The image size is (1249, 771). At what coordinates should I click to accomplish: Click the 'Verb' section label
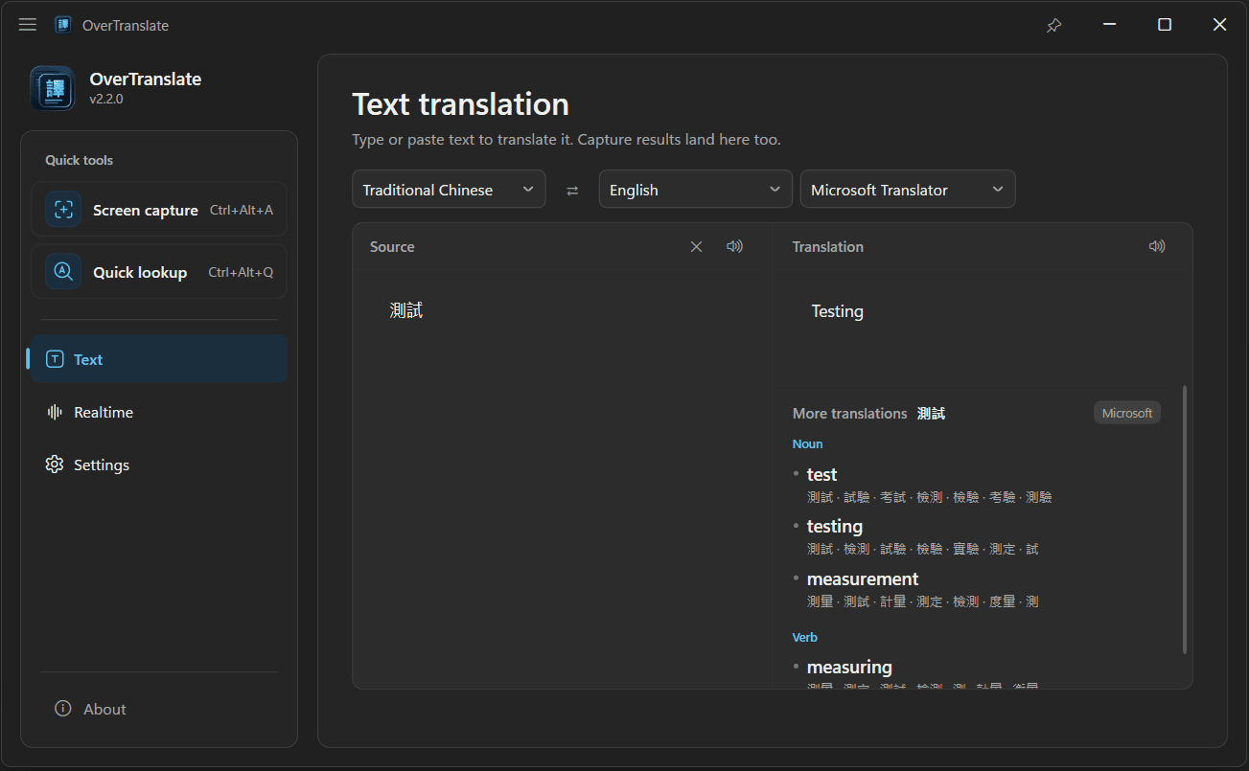pos(805,637)
